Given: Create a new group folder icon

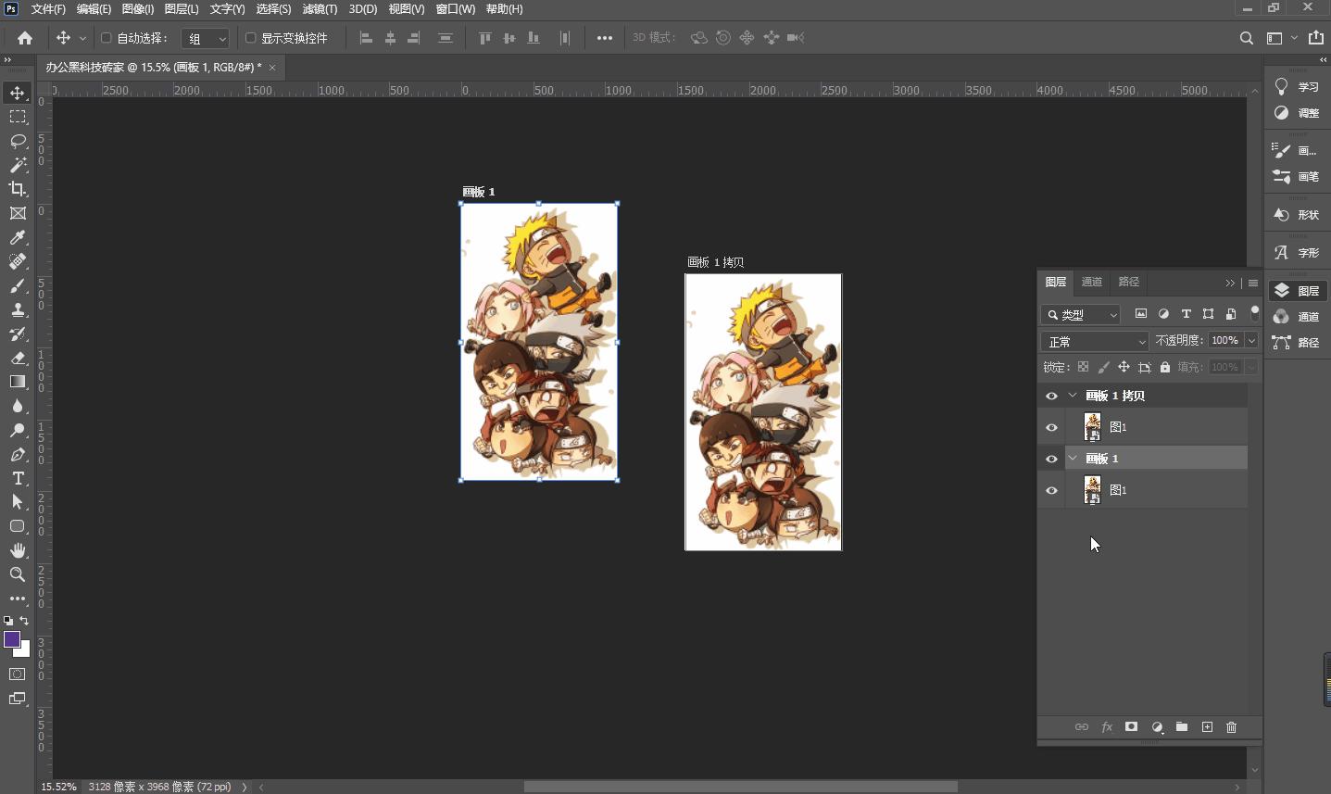Looking at the screenshot, I should click(1182, 727).
